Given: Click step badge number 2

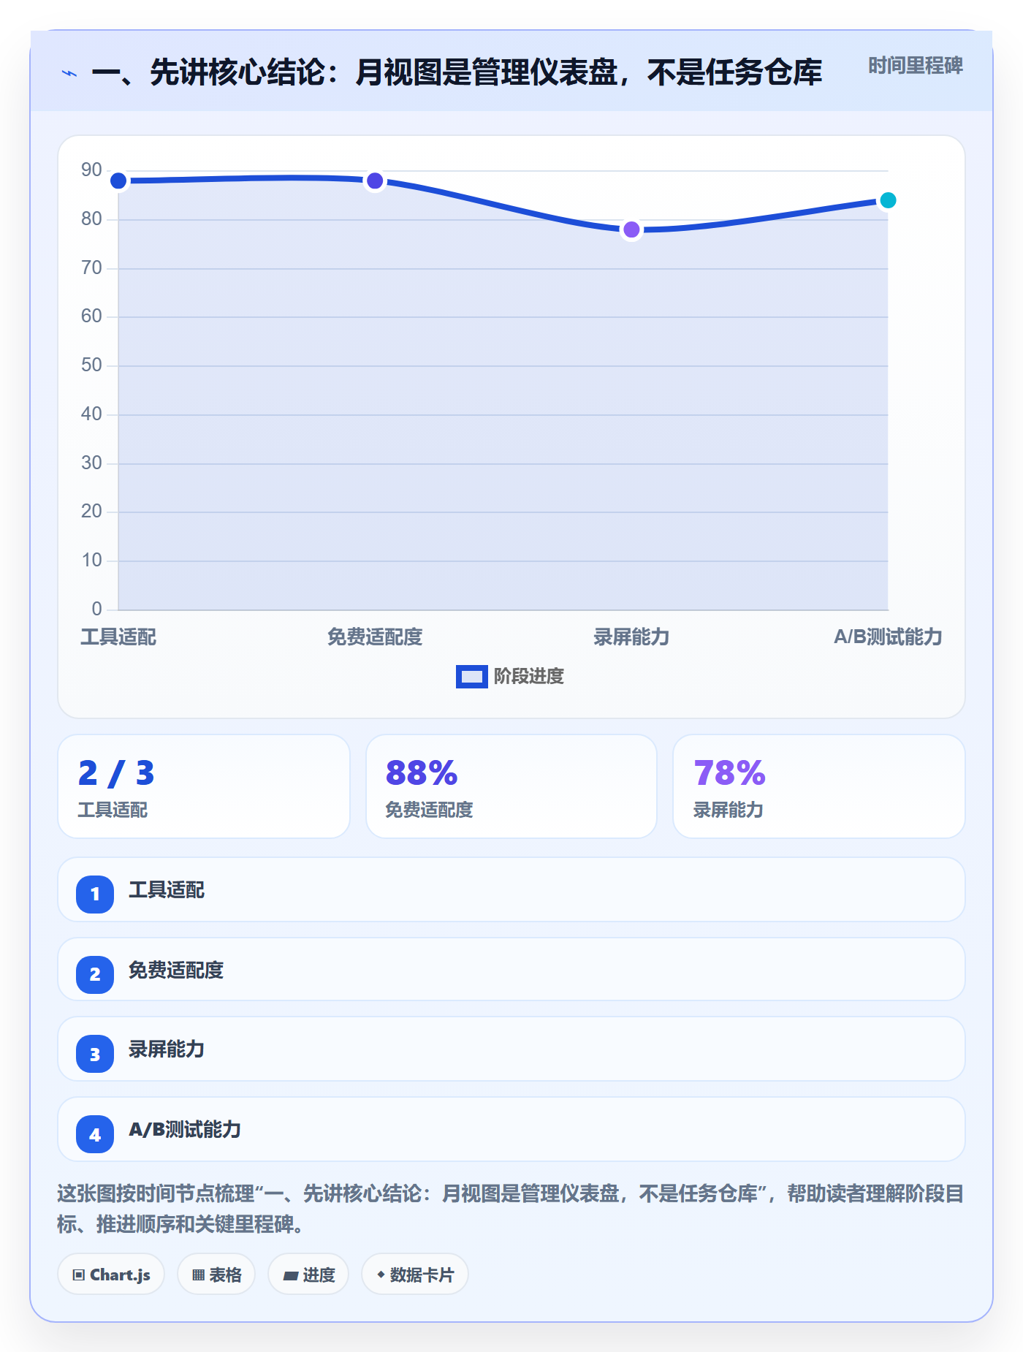Looking at the screenshot, I should [95, 974].
